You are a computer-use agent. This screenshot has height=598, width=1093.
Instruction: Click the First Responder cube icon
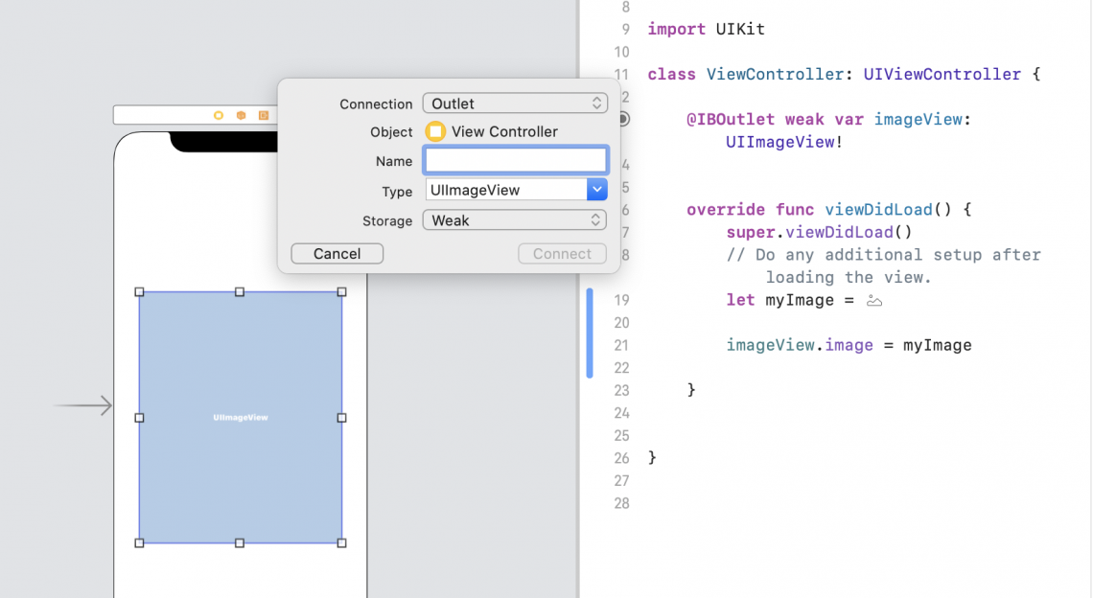point(241,115)
